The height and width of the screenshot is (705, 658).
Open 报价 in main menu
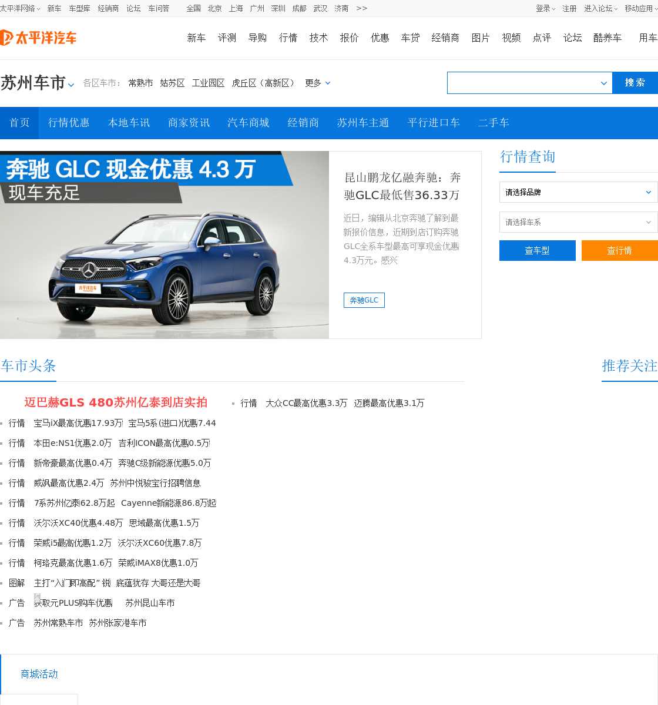tap(349, 38)
